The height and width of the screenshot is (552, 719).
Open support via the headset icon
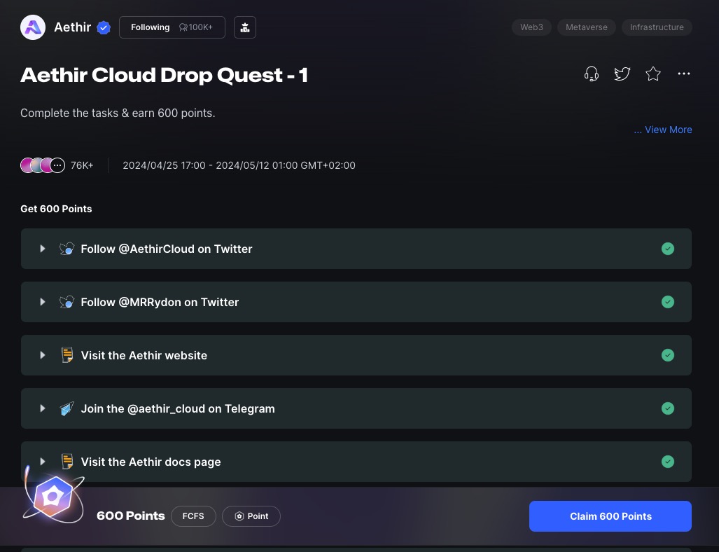click(592, 74)
